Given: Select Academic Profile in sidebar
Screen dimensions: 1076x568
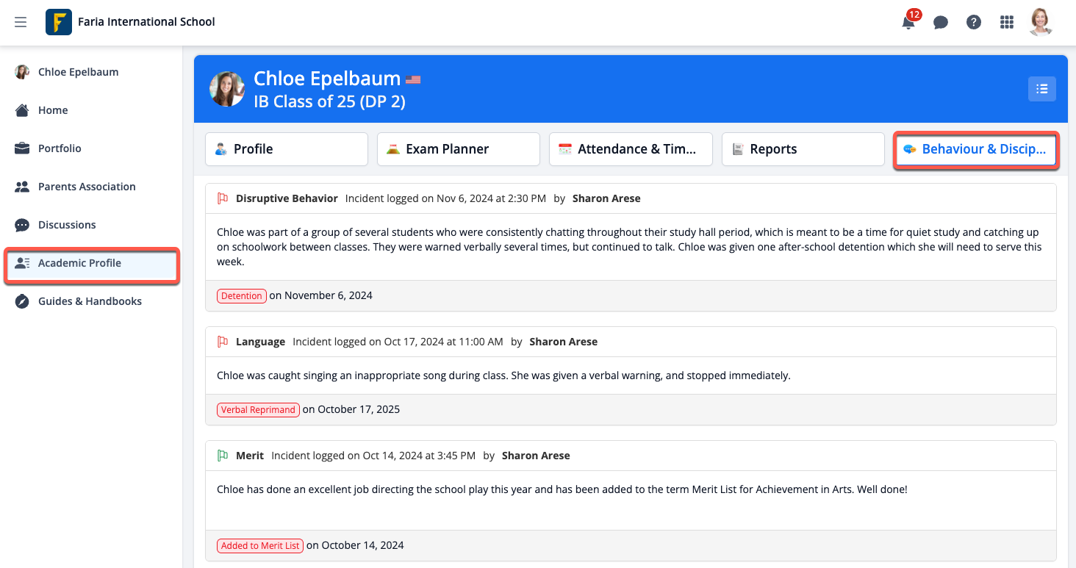Looking at the screenshot, I should [79, 263].
